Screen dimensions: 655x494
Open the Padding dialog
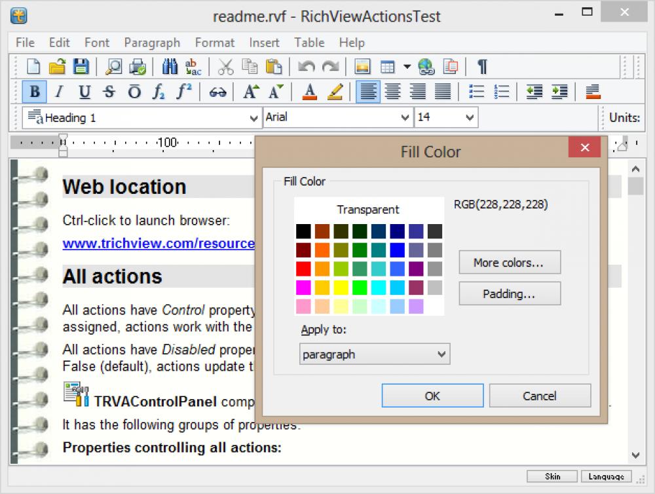coord(509,293)
